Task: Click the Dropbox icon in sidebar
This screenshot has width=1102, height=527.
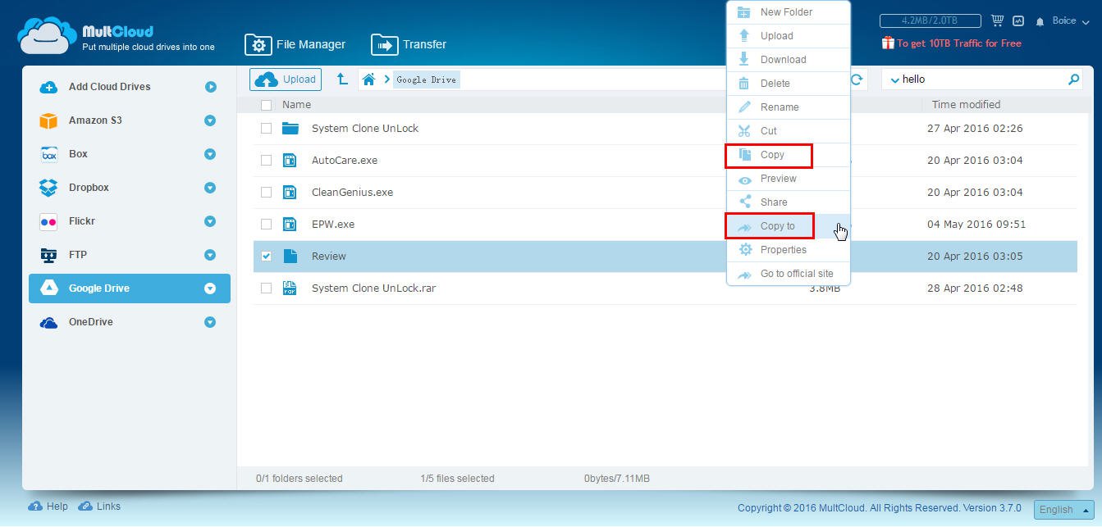Action: [48, 188]
